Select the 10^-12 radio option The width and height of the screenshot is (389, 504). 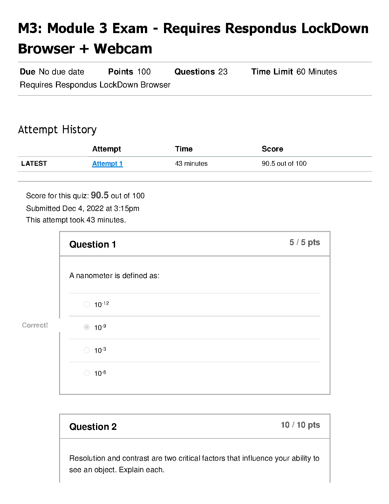point(87,304)
